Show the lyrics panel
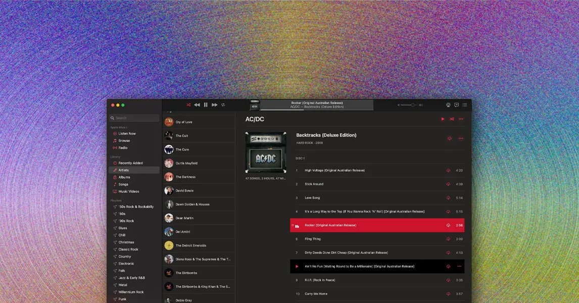579x303 pixels. (x=456, y=105)
